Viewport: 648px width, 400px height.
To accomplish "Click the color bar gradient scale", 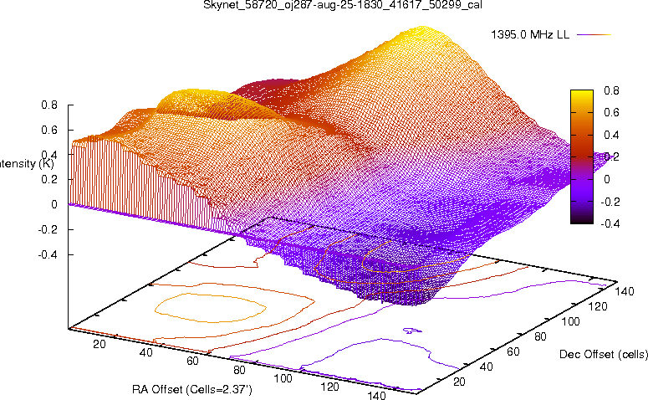I will point(581,156).
